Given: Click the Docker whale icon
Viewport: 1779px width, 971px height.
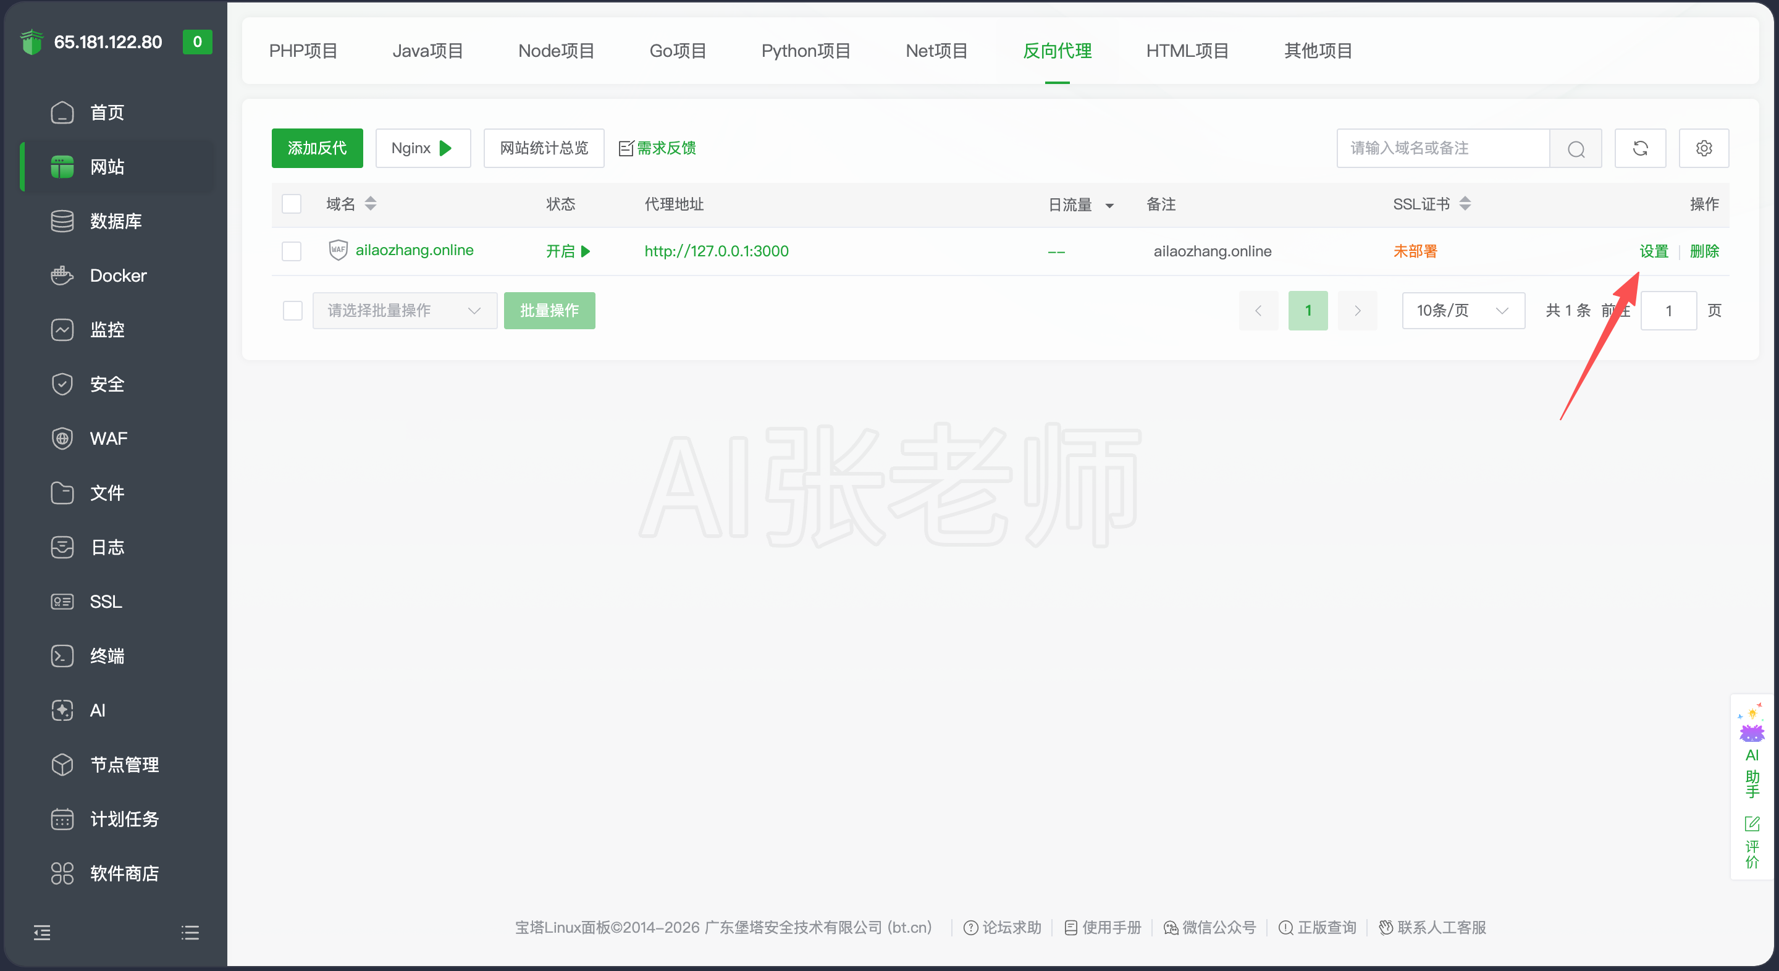Looking at the screenshot, I should pos(62,275).
